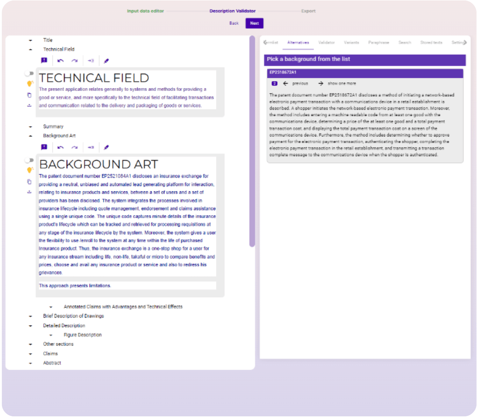Undo the last edit in Technical Field

coord(60,61)
